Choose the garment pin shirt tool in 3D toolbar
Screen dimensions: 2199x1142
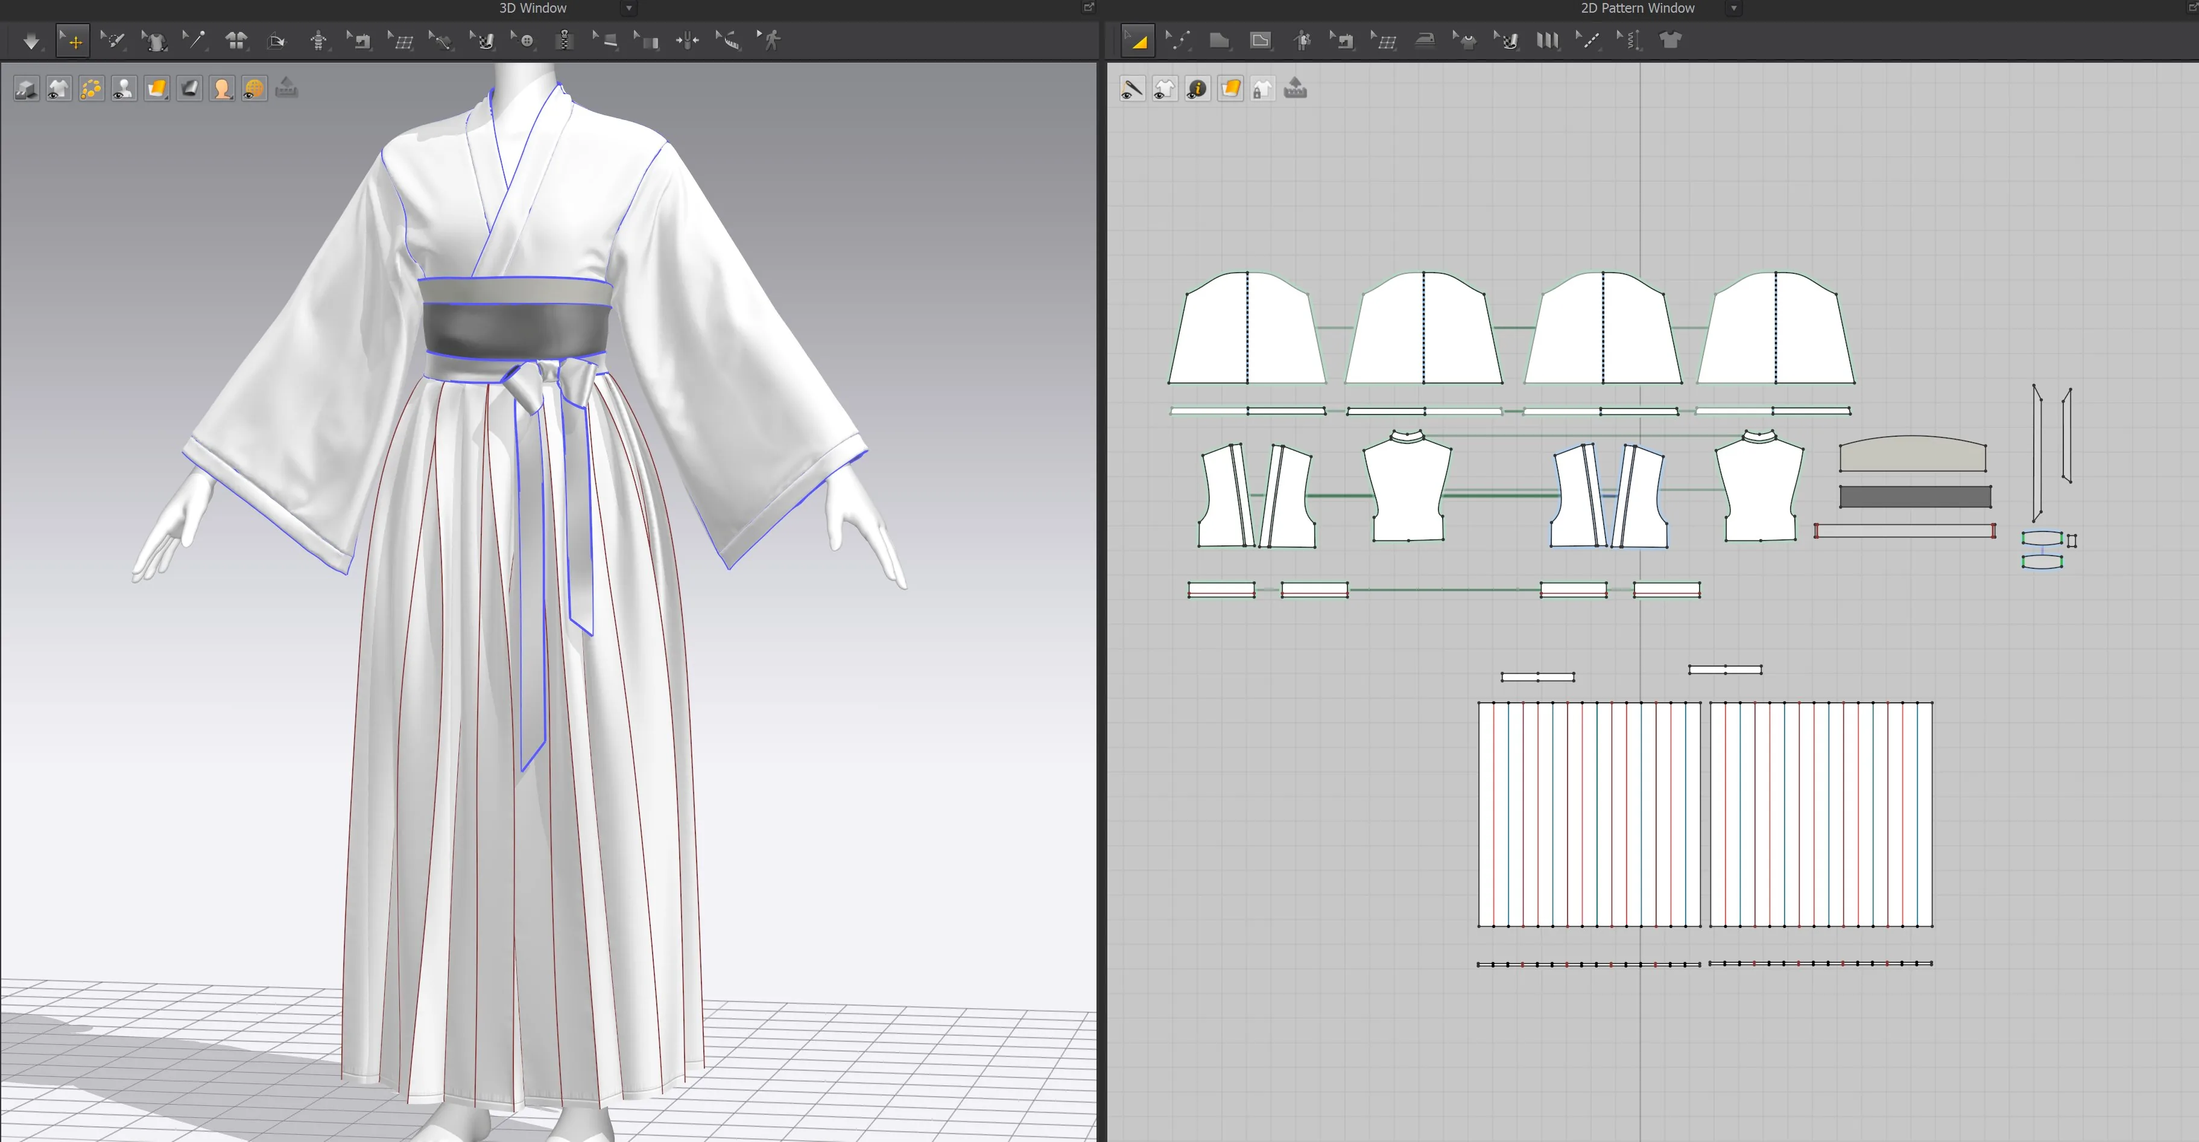point(154,40)
